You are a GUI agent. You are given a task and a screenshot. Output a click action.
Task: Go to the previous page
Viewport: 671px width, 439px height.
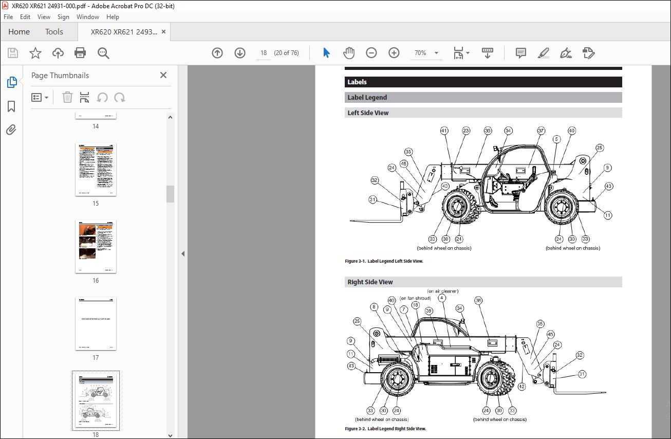click(x=217, y=53)
